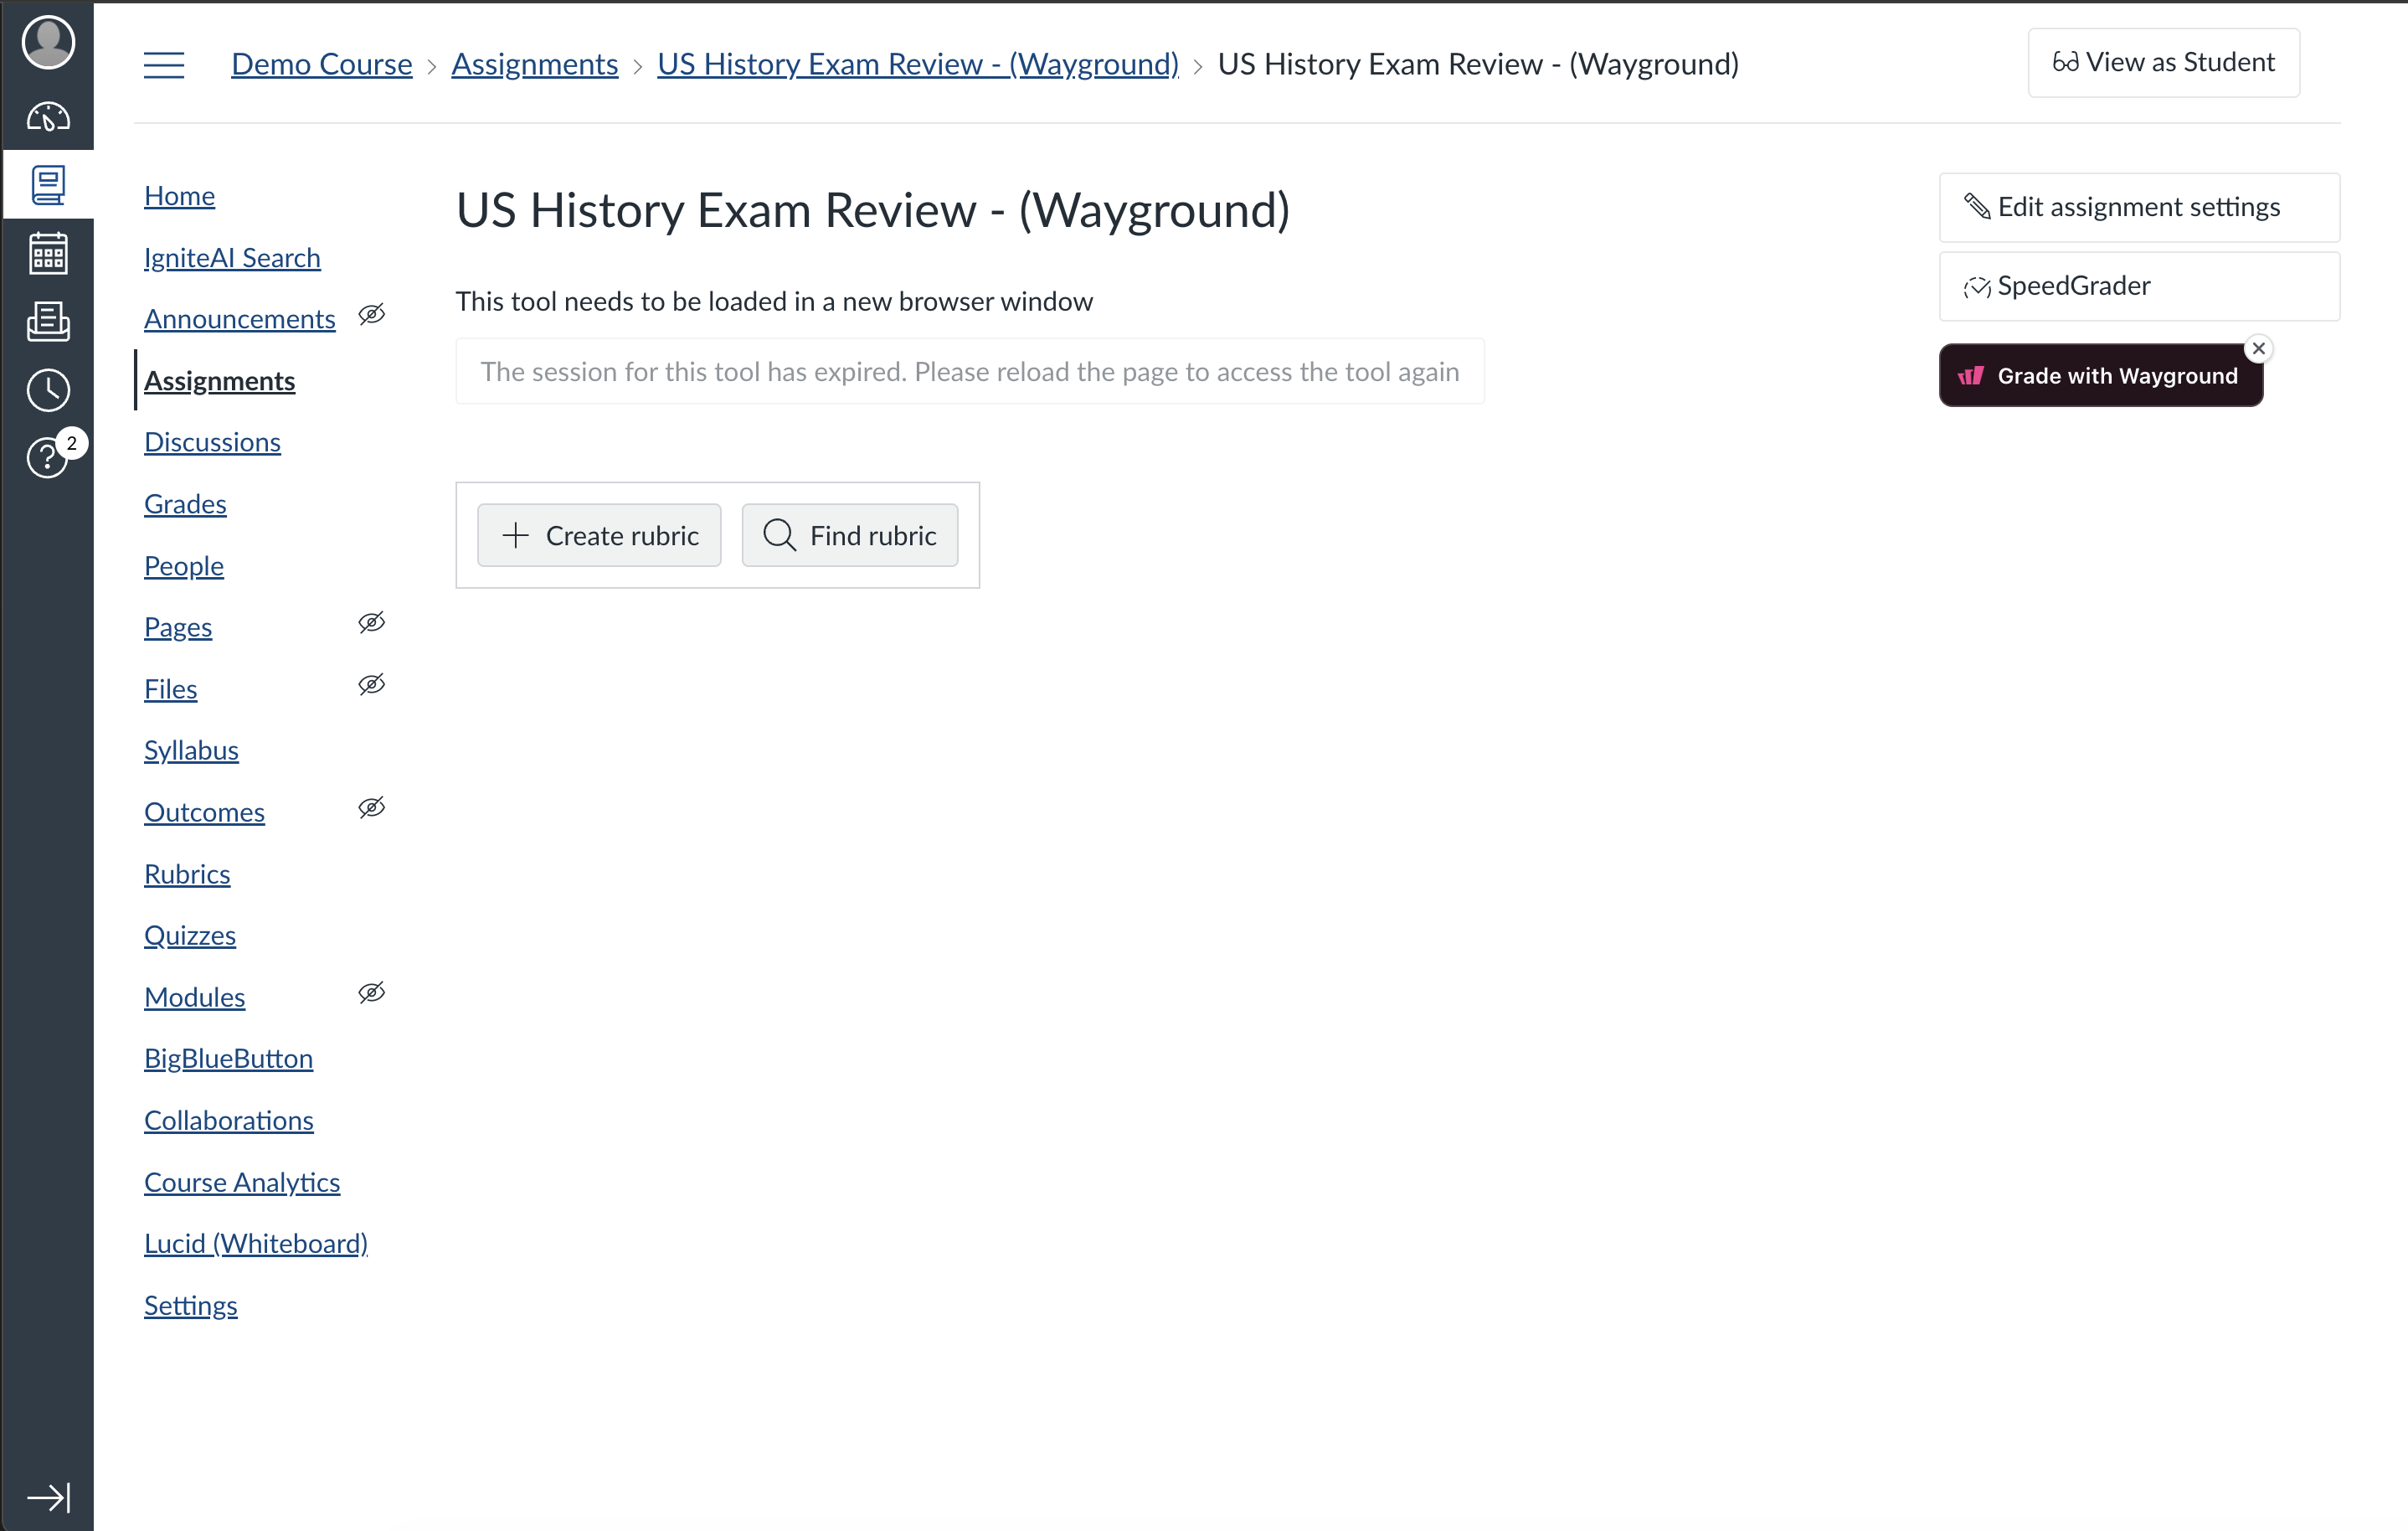
Task: Open the Inbox icon in sidebar
Action: [48, 321]
